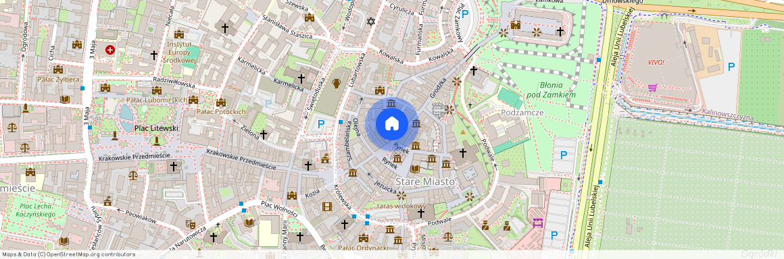Click the Kalinowszczyzna street label
The height and width of the screenshot is (259, 784).
728,114
